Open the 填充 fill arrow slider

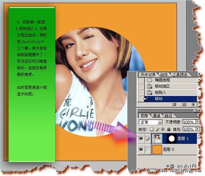198,129
